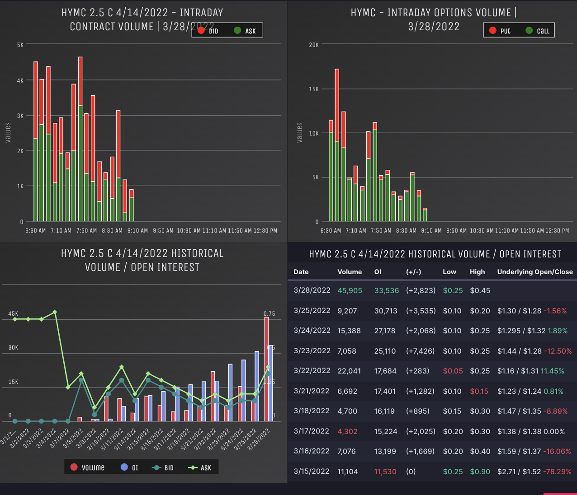Click the 3/4/2022 ASK peak point on green line

click(x=55, y=312)
